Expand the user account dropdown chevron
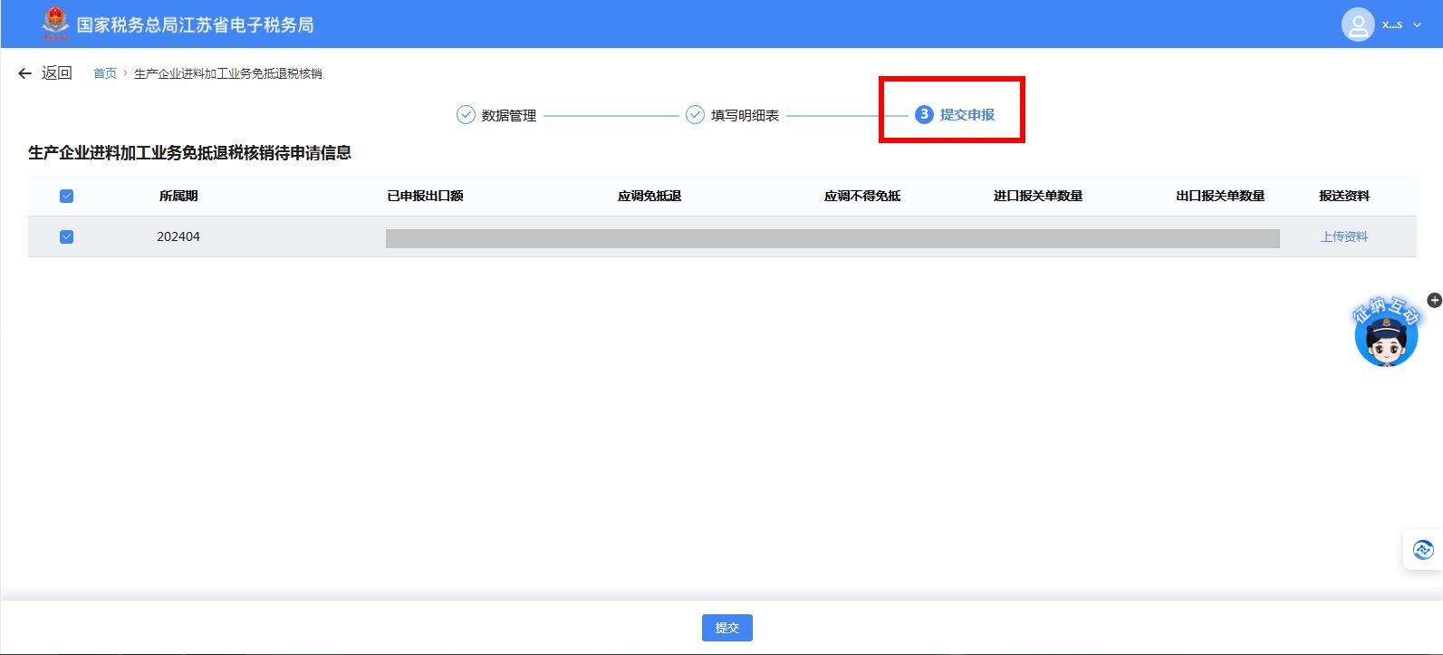Viewport: 1443px width, 655px height. (1418, 24)
